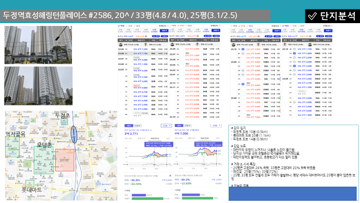Click the '4억 7,200' average price value
Screen dimensions: 360x203
point(181,134)
